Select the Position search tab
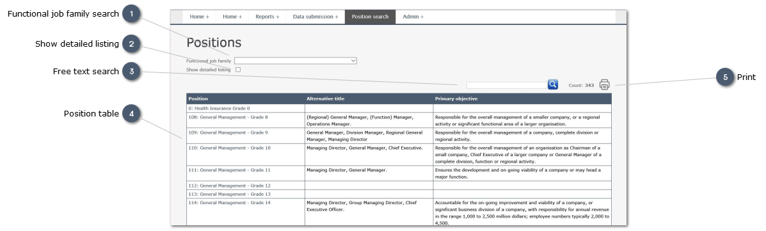The width and height of the screenshot is (766, 231). coord(371,17)
